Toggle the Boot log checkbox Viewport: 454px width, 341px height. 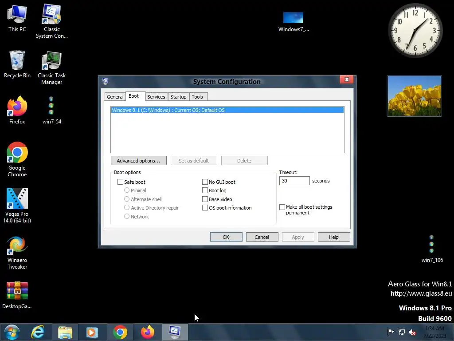click(205, 190)
